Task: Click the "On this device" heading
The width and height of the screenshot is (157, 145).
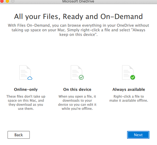Action: (77, 90)
